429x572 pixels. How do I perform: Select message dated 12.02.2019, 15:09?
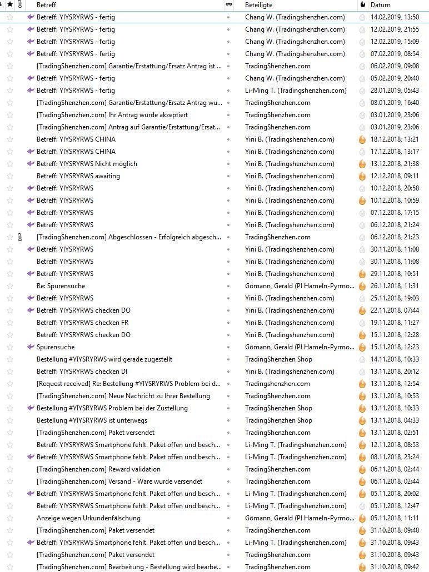pos(214,42)
